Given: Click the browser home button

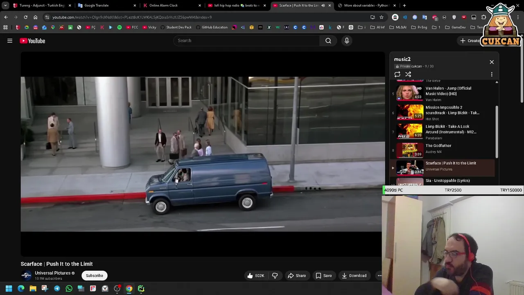Looking at the screenshot, I should [35, 17].
